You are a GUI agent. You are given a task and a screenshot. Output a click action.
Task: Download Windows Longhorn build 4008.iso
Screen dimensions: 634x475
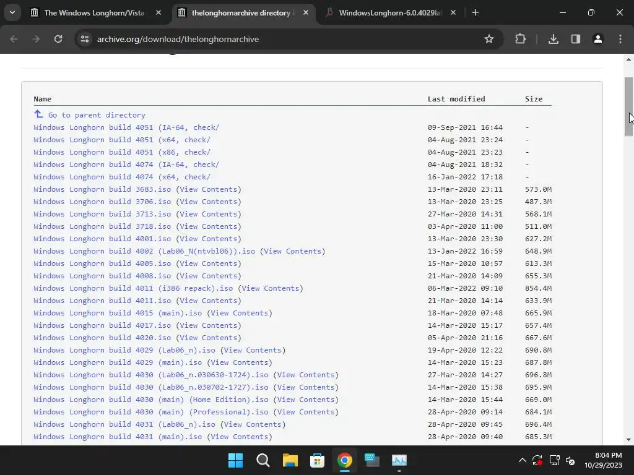102,276
